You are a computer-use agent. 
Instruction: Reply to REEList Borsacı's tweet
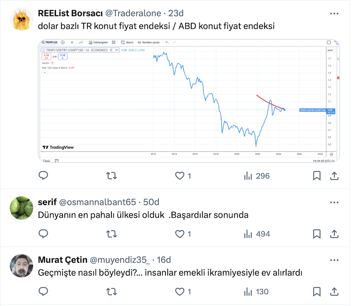pos(43,176)
